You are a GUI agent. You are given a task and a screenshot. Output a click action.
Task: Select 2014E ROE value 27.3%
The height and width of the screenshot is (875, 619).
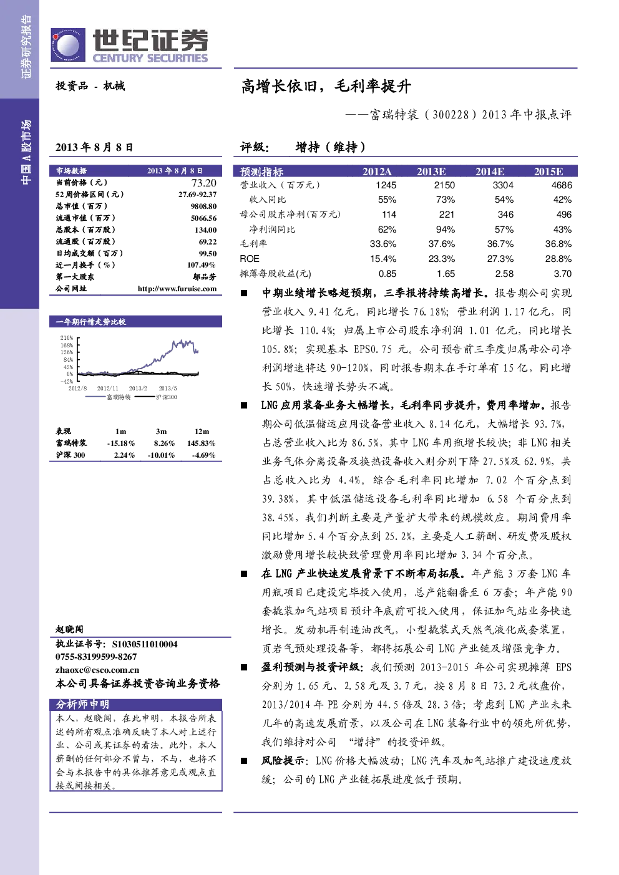tap(500, 259)
